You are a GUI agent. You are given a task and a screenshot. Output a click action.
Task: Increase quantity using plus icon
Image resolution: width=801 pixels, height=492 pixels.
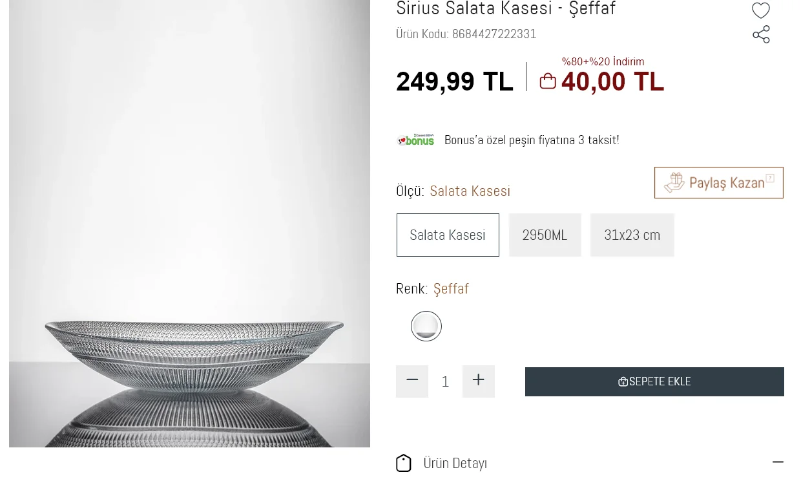(x=478, y=381)
